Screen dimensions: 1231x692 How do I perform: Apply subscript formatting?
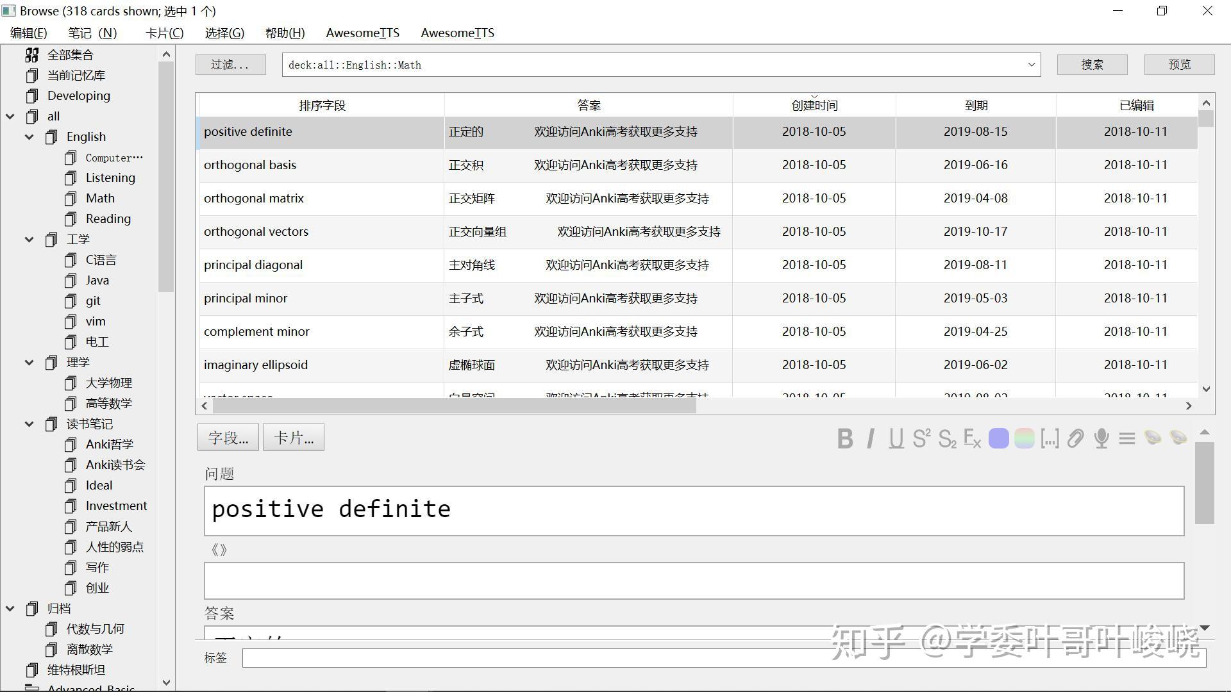tap(947, 438)
